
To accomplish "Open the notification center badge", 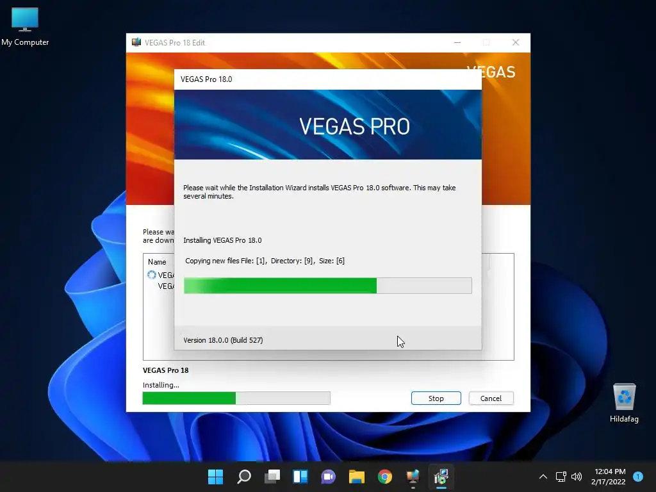I will click(638, 477).
